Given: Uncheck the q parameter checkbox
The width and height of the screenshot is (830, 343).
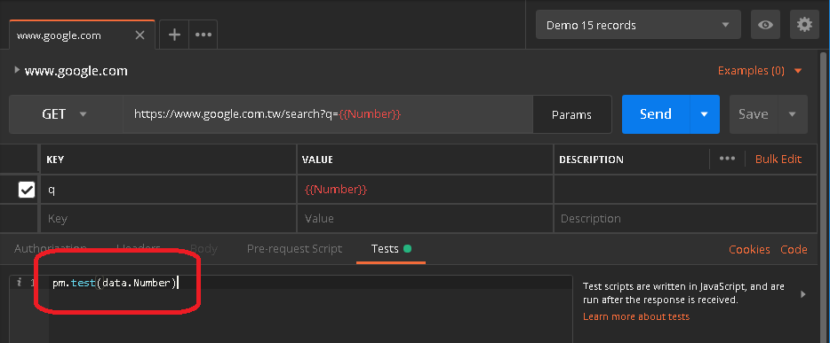Looking at the screenshot, I should 27,190.
